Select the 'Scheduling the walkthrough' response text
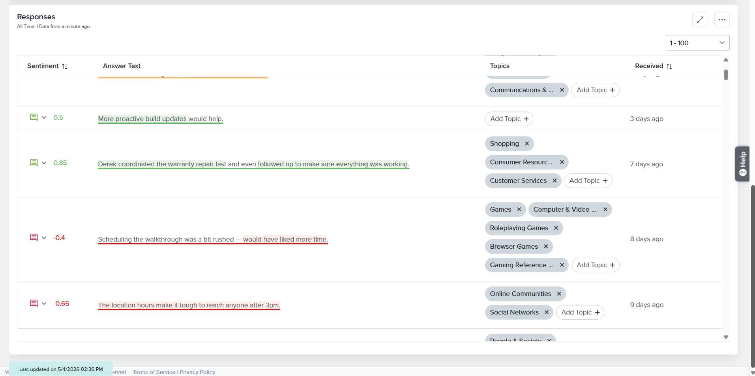Image resolution: width=755 pixels, height=376 pixels. 213,239
